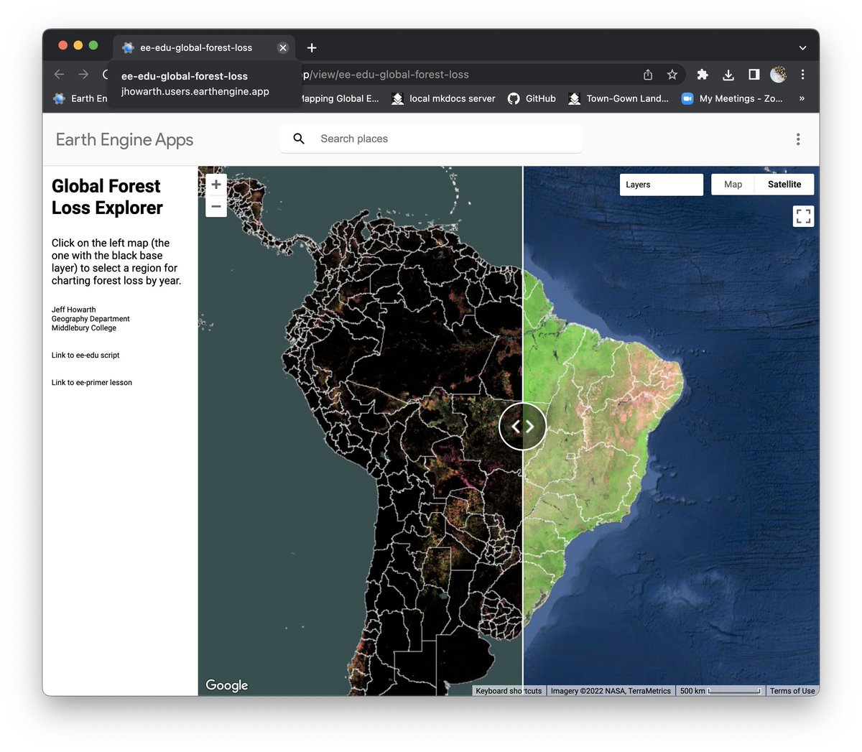Open Earth Engine bookmark
This screenshot has width=862, height=752.
[x=80, y=98]
